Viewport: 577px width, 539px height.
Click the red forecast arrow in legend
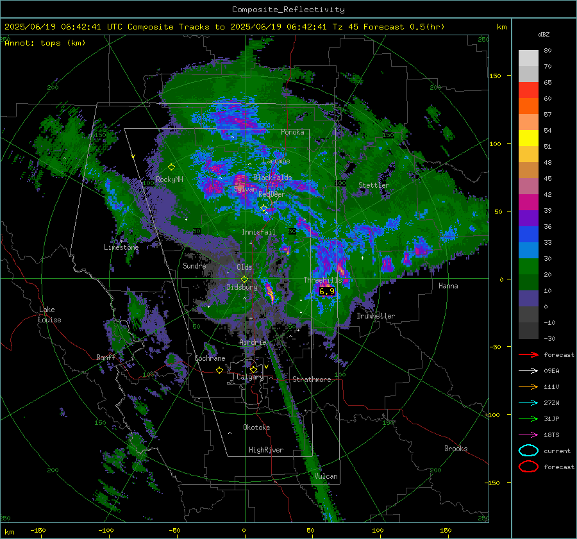click(528, 354)
